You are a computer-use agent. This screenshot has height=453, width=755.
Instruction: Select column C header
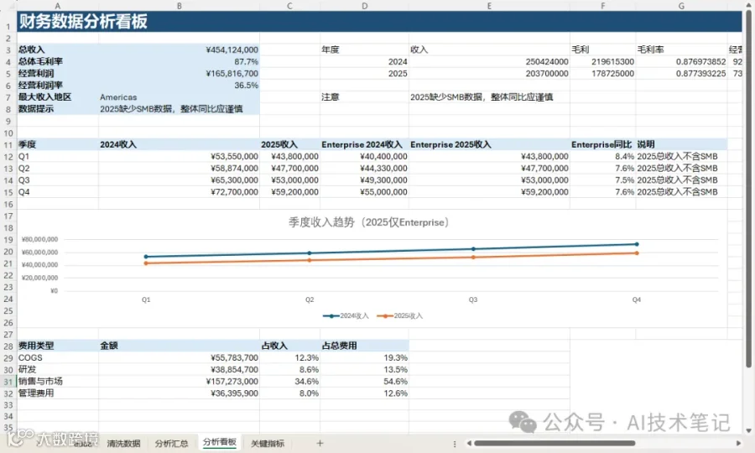coord(290,6)
